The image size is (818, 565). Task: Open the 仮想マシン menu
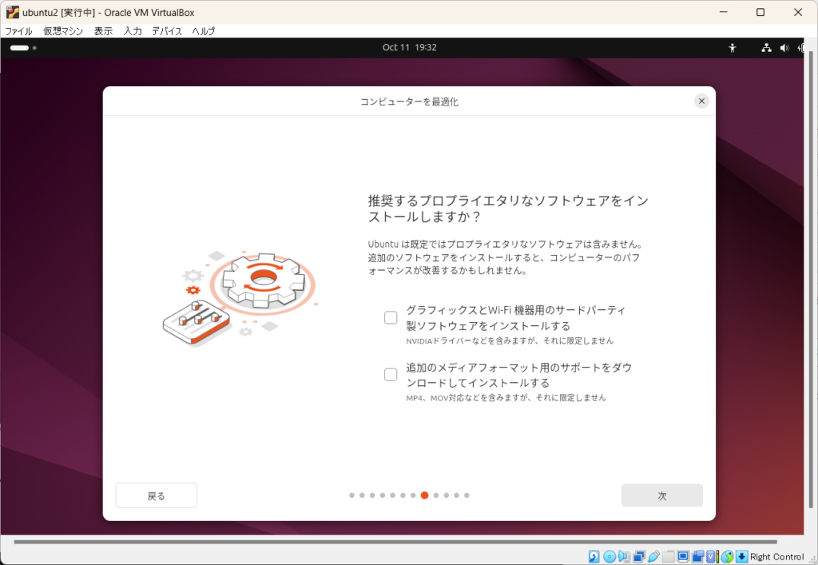click(x=63, y=31)
